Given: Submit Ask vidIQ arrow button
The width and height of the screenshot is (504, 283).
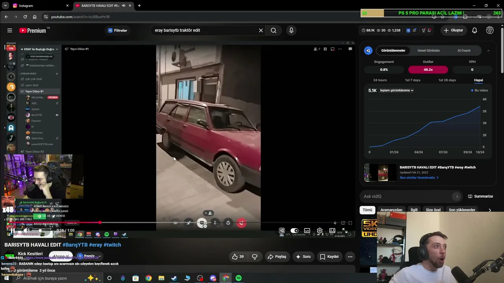Looking at the screenshot, I should pyautogui.click(x=457, y=197).
